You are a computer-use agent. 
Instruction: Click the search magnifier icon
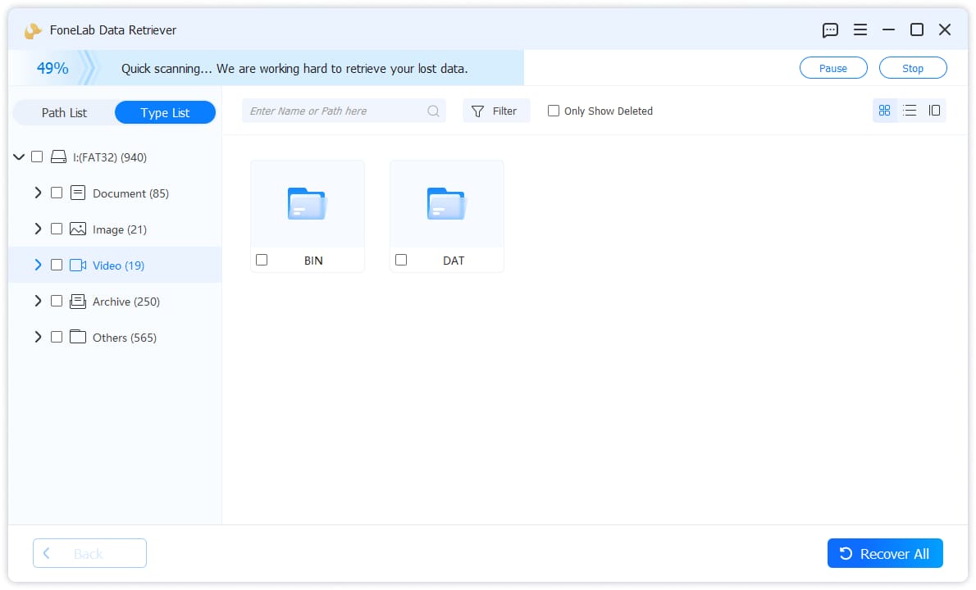point(433,111)
